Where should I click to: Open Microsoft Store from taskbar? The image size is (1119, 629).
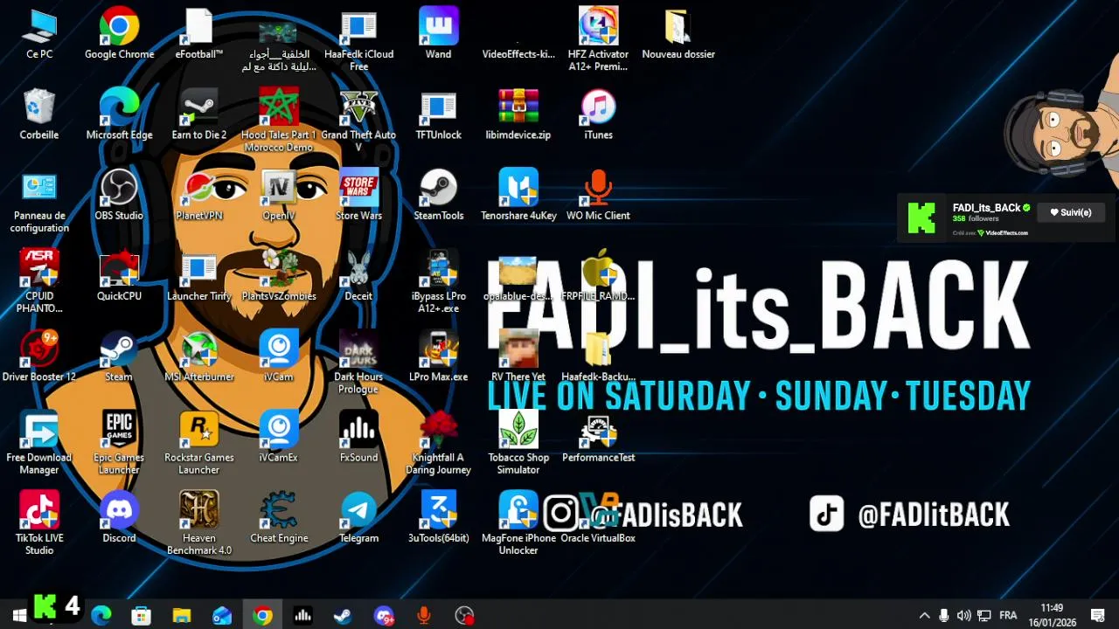point(141,616)
